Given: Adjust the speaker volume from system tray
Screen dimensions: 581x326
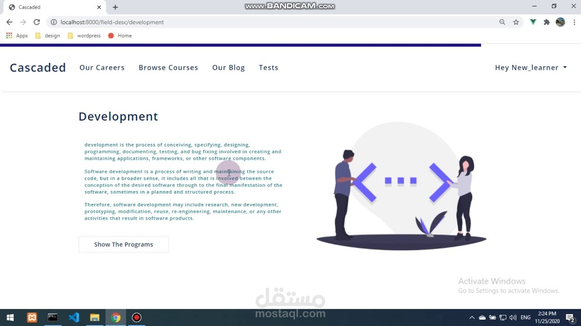Looking at the screenshot, I should (x=513, y=317).
